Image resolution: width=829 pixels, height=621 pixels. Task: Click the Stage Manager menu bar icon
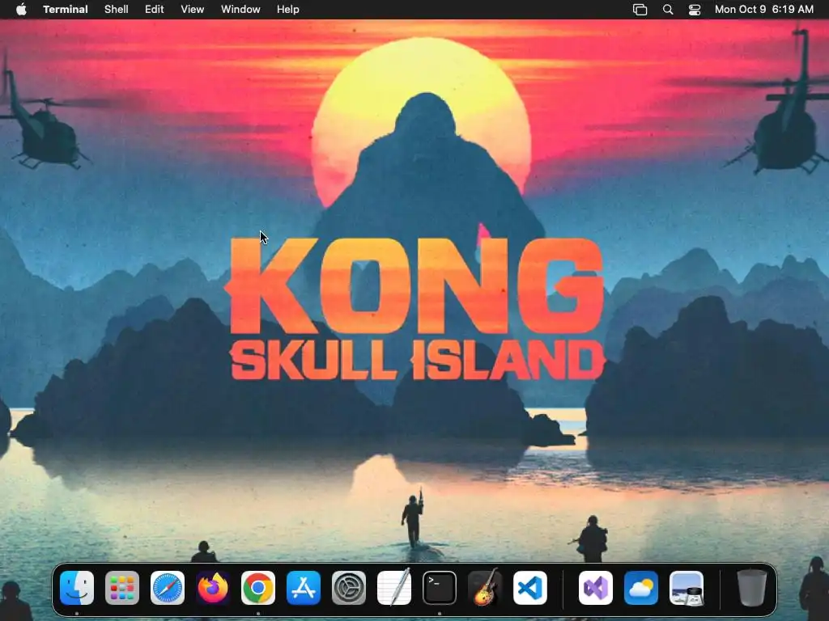pyautogui.click(x=640, y=10)
